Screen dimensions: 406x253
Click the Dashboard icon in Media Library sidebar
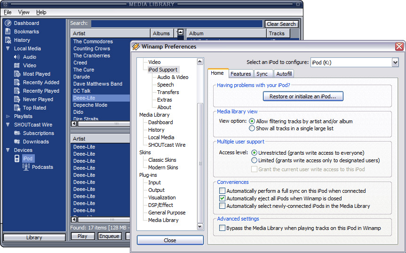[8, 23]
